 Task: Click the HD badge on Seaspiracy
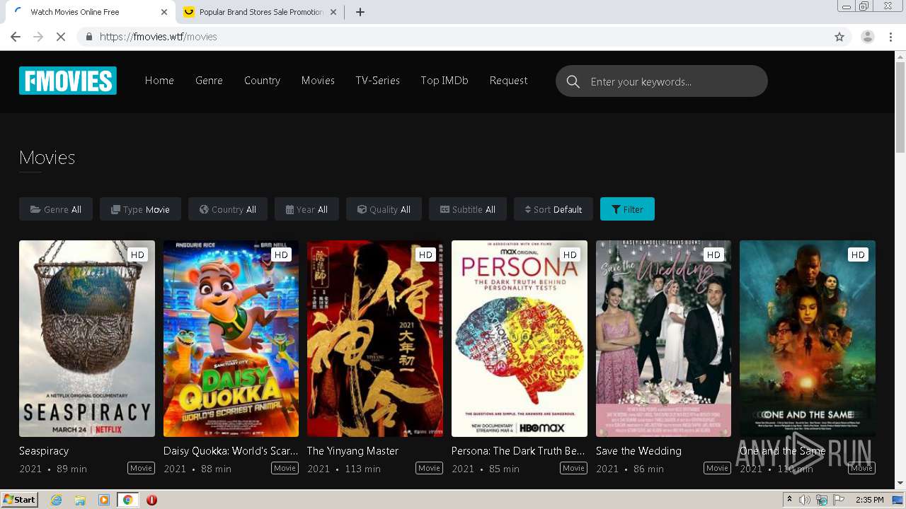coord(137,255)
